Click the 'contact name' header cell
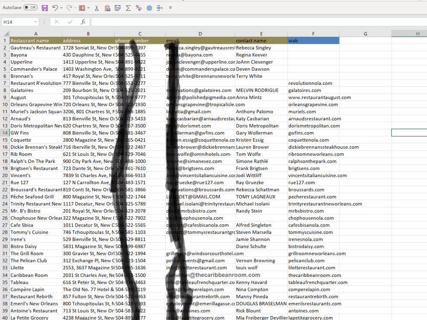 coord(261,41)
